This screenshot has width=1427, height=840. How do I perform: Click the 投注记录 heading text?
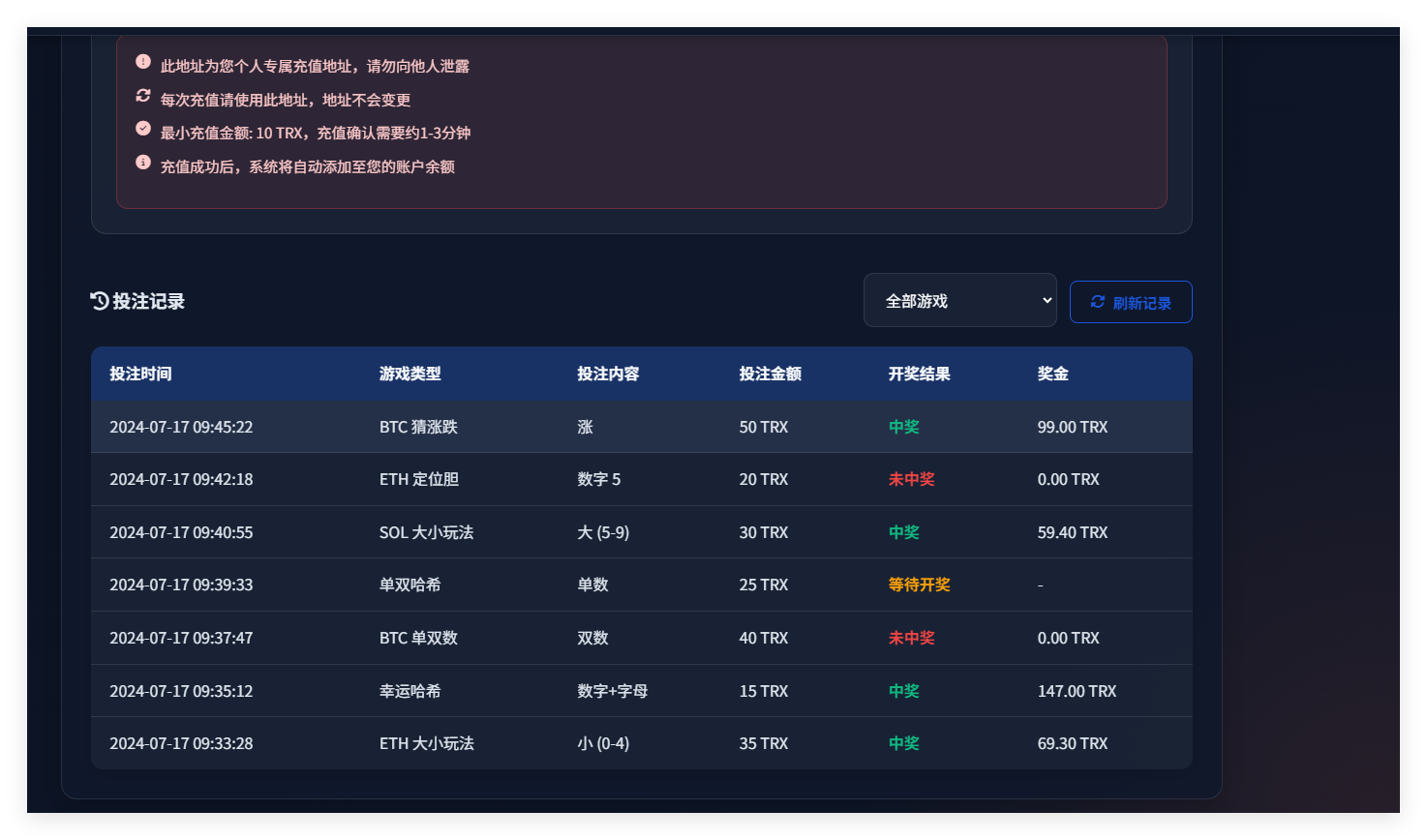141,301
